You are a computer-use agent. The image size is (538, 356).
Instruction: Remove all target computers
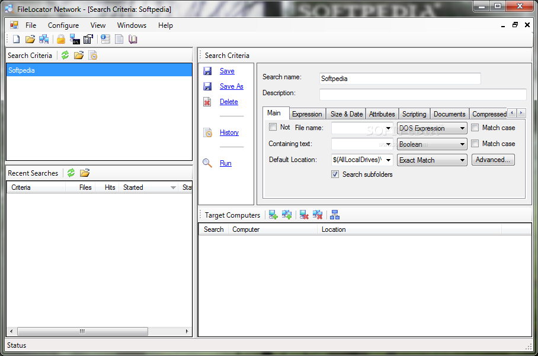click(318, 215)
